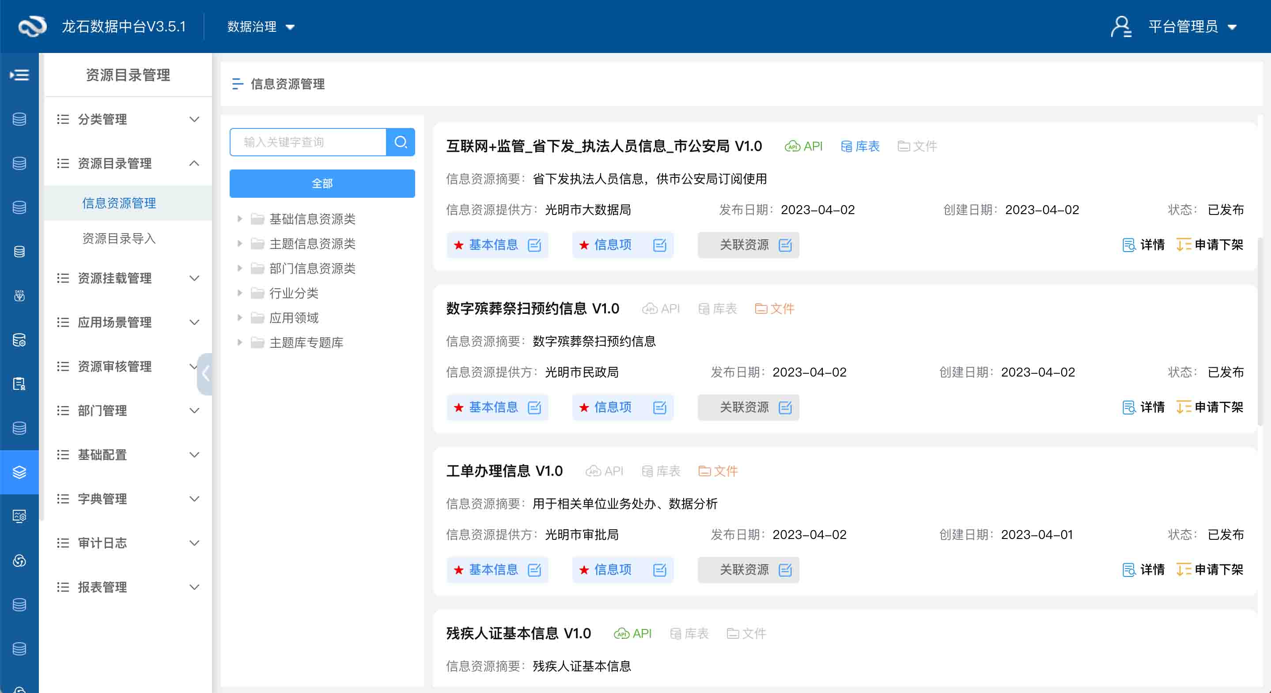Click the API icon on 互联网+监管 resource
1271x693 pixels.
tap(802, 147)
